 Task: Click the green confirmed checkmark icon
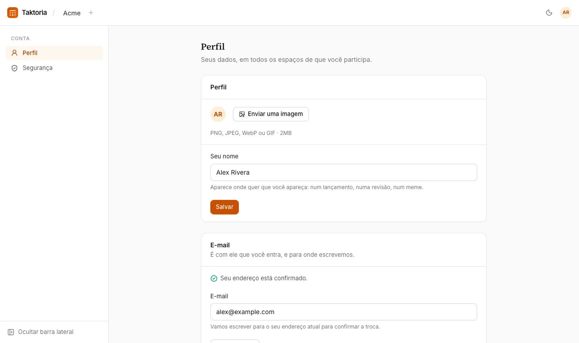pyautogui.click(x=214, y=278)
